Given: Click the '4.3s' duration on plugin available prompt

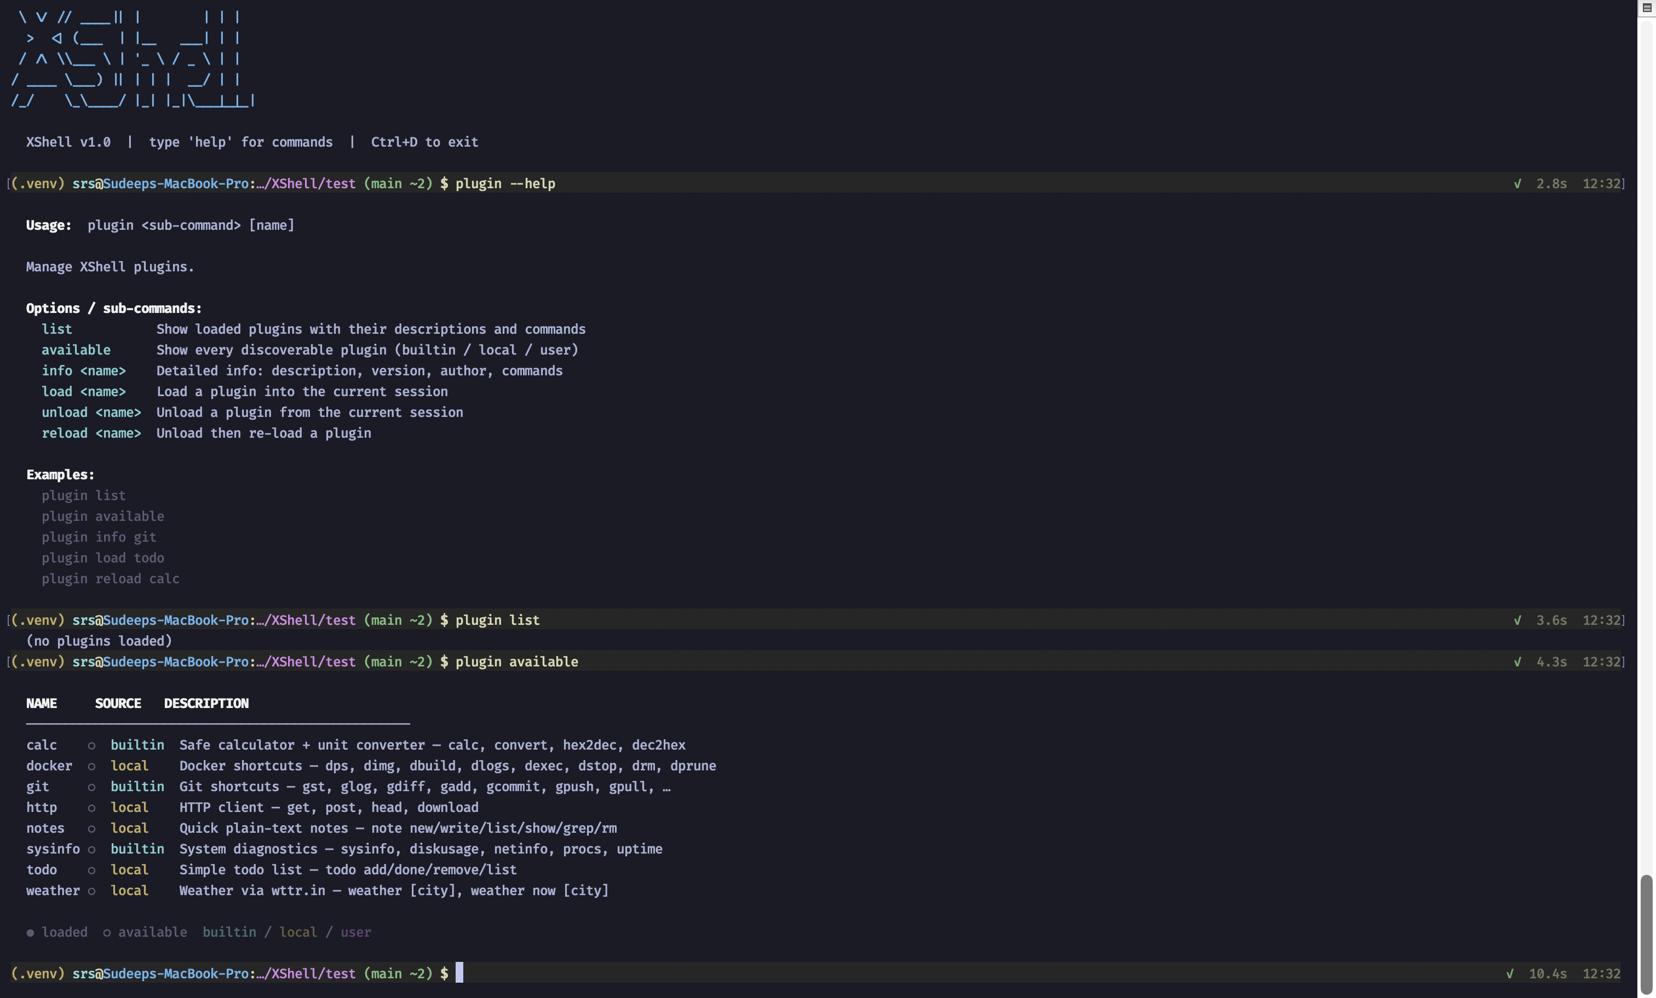Looking at the screenshot, I should (x=1551, y=662).
